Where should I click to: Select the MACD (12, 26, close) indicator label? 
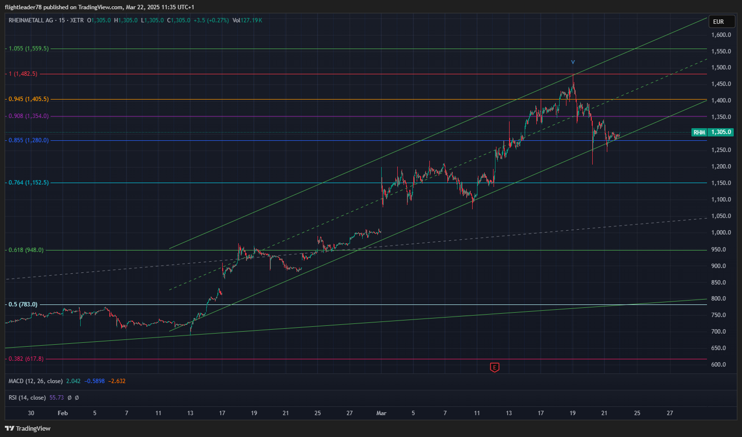coord(35,381)
